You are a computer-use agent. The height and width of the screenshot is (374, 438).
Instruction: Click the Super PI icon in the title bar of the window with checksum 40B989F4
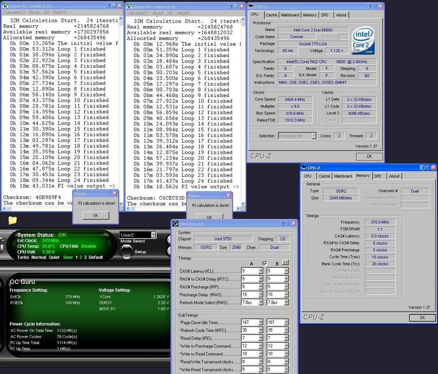pos(5,6)
